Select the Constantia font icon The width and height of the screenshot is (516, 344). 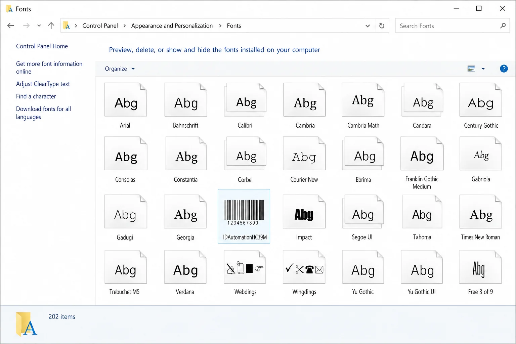point(186,154)
